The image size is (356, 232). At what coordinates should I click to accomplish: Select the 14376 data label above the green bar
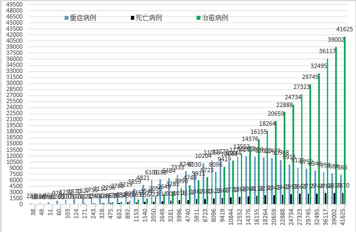[x=250, y=139]
